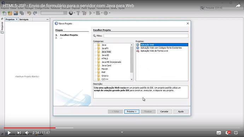Viewport: 244px width, 137px height.
Task: Exit fullscreen mode in video player
Action: pos(236,133)
